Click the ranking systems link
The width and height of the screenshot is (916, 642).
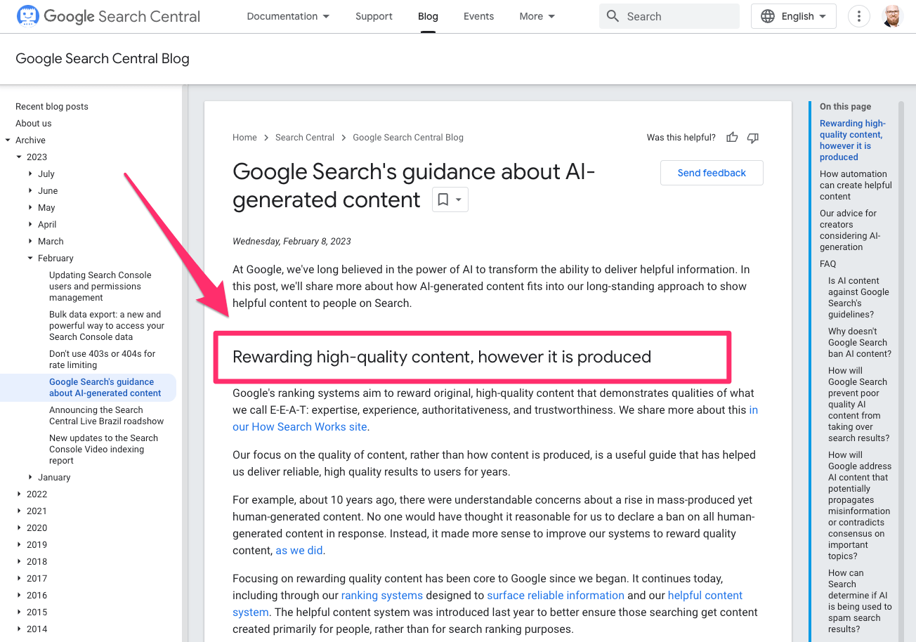tap(382, 596)
